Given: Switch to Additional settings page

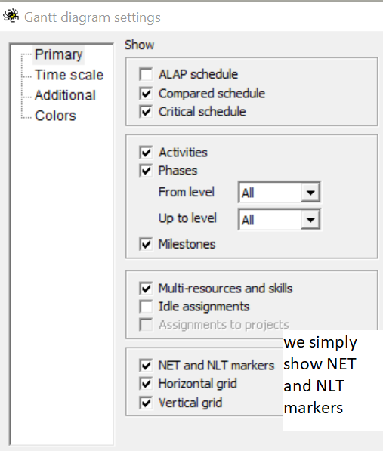Looking at the screenshot, I should pyautogui.click(x=65, y=95).
